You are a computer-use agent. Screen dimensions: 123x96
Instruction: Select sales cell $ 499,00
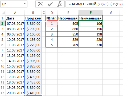pos(33,77)
